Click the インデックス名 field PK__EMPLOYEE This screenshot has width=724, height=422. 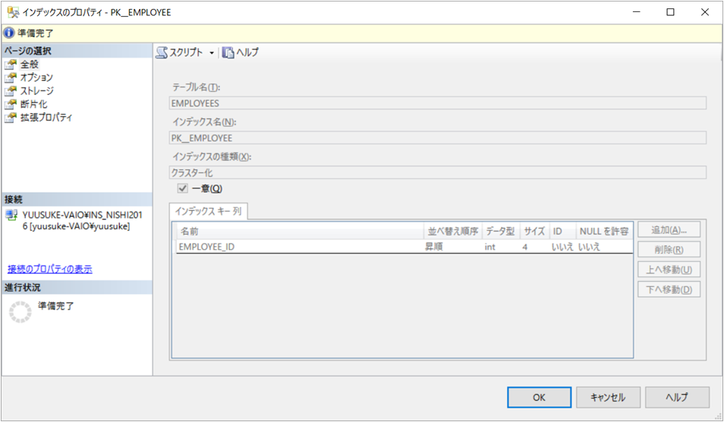pyautogui.click(x=438, y=138)
